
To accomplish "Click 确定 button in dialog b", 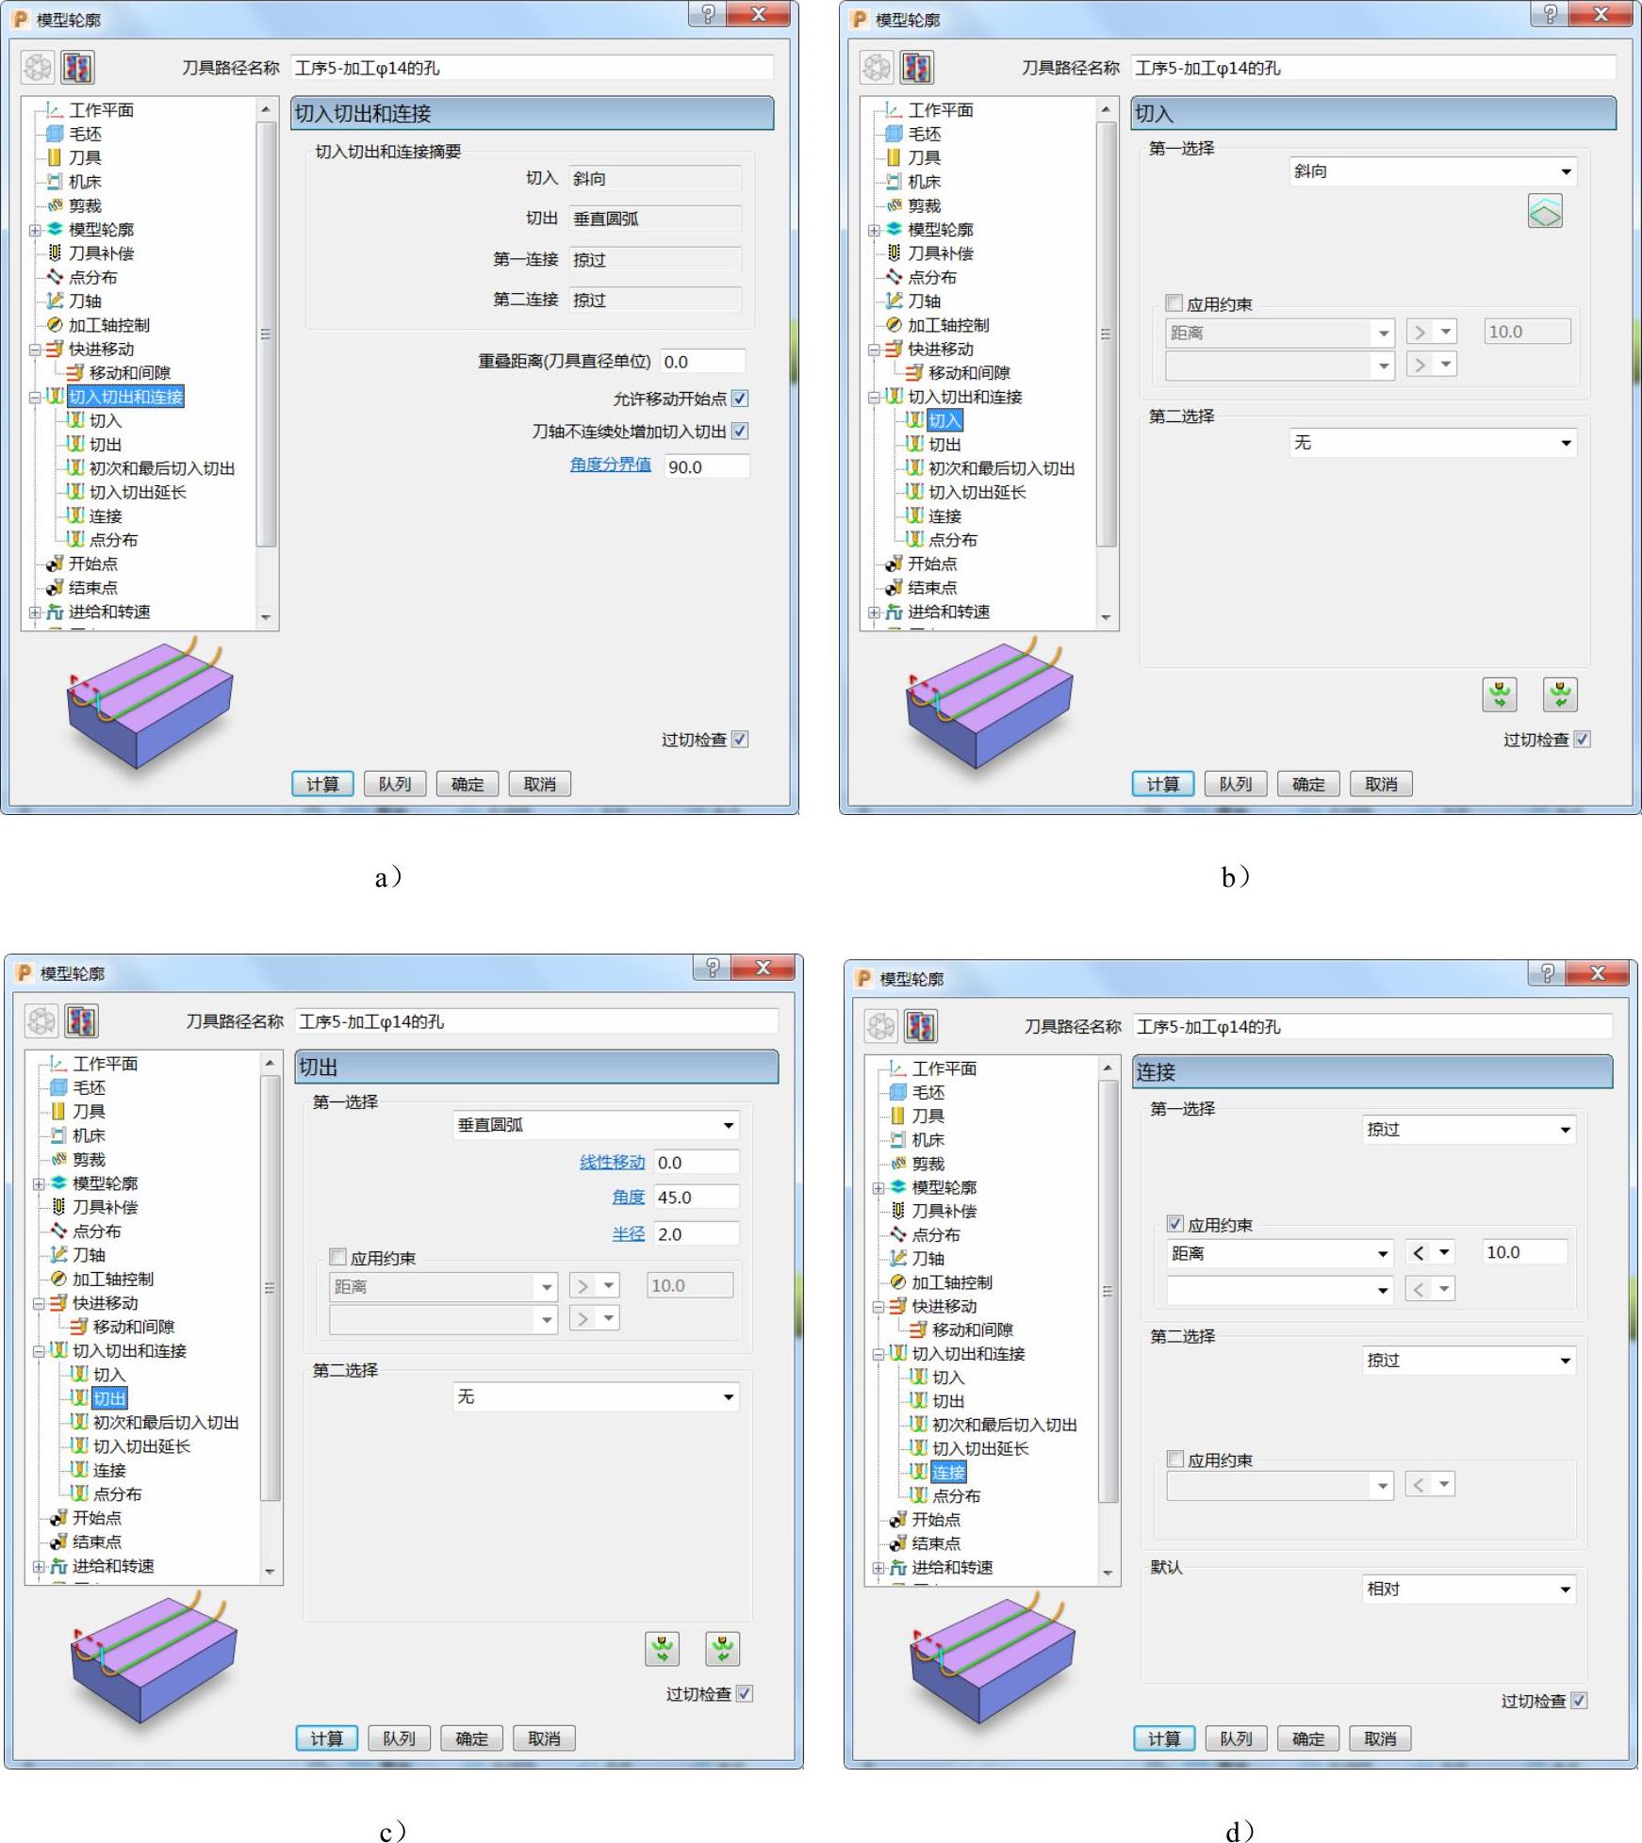I will 1308,784.
